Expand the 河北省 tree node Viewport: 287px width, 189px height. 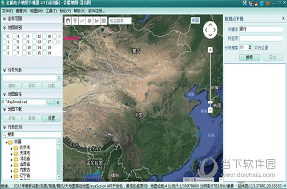click(x=11, y=160)
